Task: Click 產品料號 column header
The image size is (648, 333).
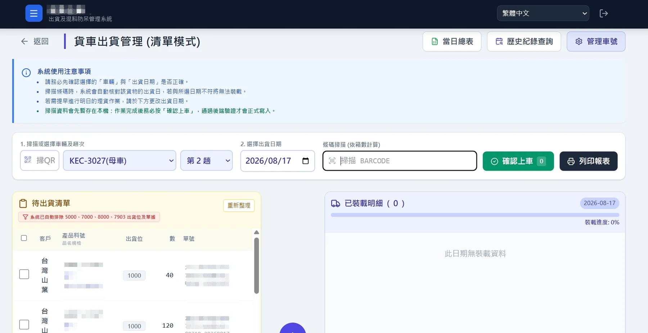Action: (73, 236)
